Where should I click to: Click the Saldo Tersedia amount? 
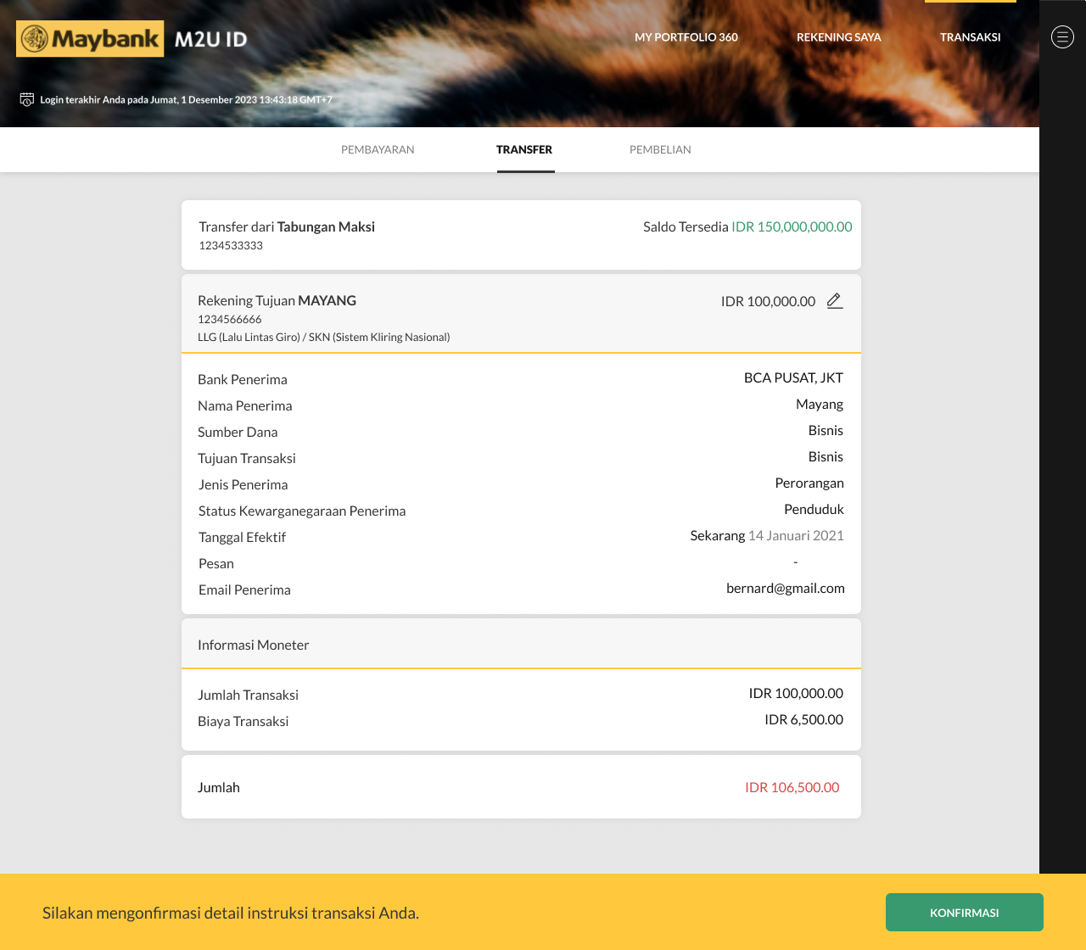pos(792,226)
